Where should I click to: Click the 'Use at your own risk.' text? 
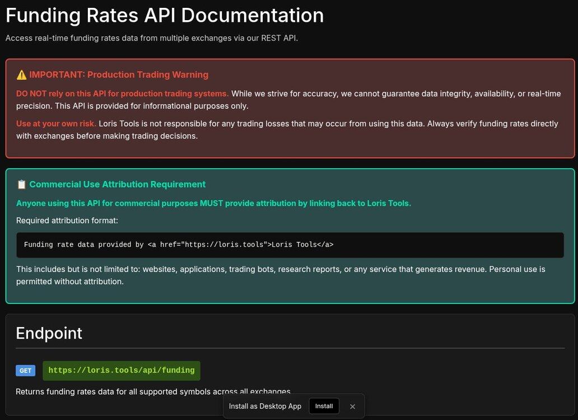coord(56,123)
